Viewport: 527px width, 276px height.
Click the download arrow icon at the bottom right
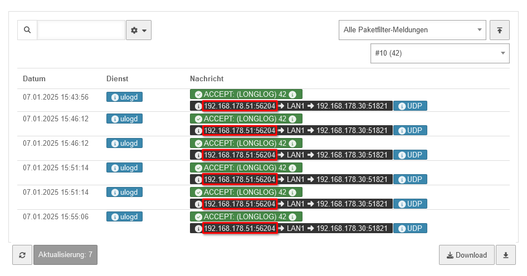coord(506,255)
